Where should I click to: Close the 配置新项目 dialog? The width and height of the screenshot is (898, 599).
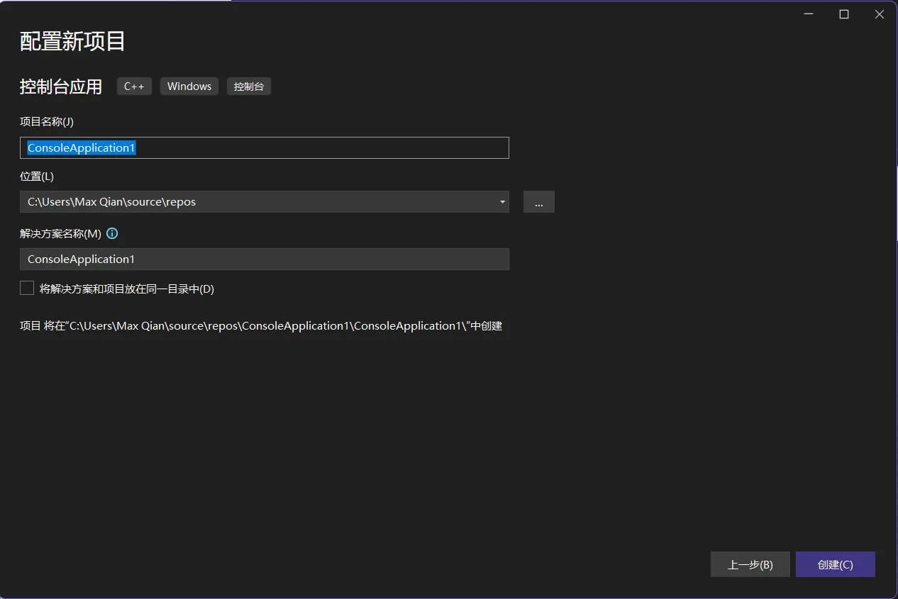coord(880,14)
